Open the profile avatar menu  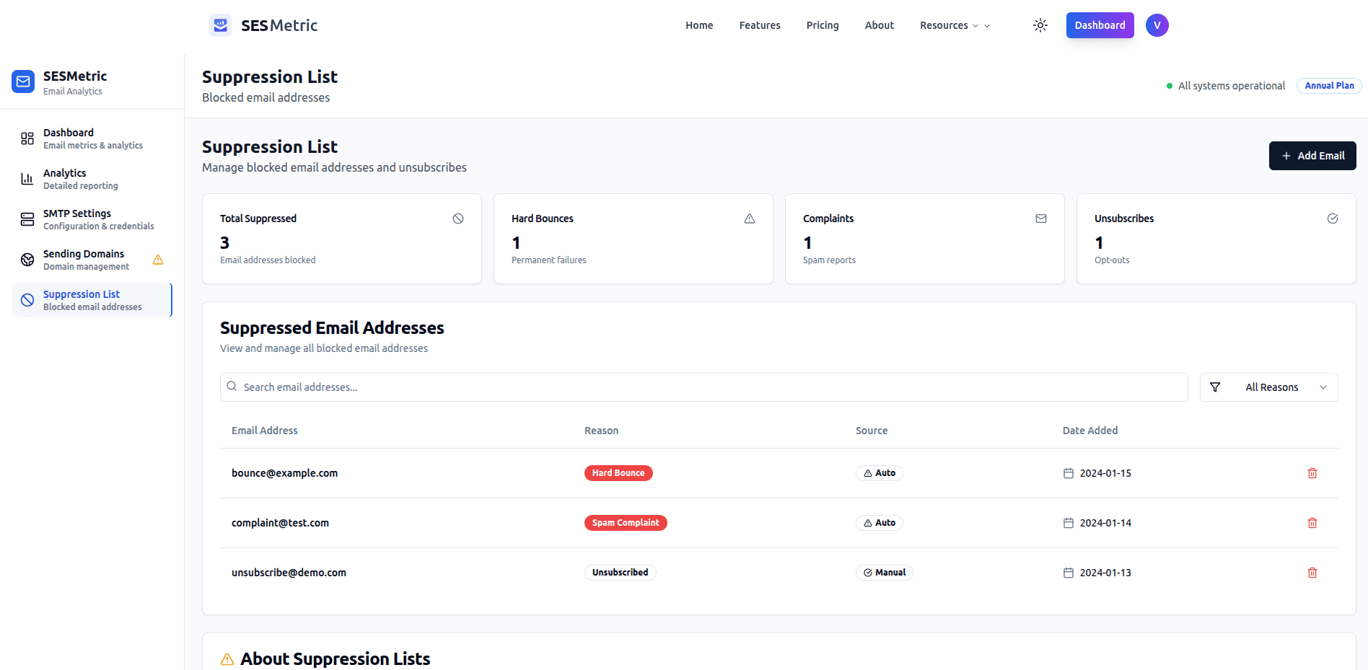coord(1157,25)
